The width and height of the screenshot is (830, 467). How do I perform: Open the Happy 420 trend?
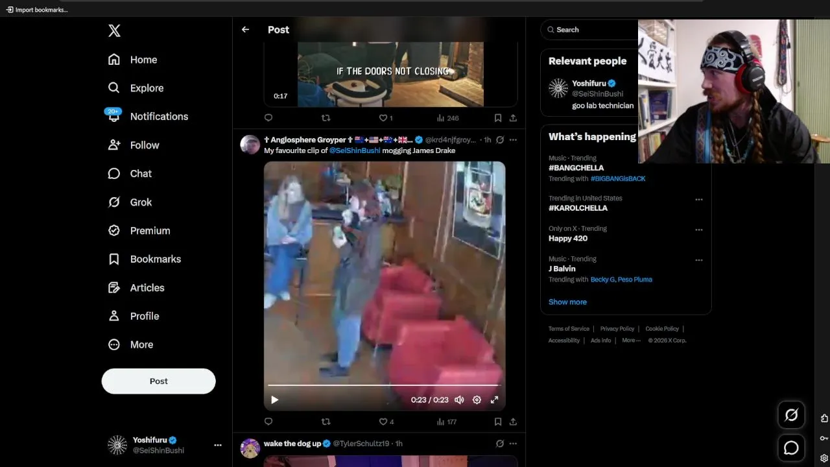coord(568,239)
